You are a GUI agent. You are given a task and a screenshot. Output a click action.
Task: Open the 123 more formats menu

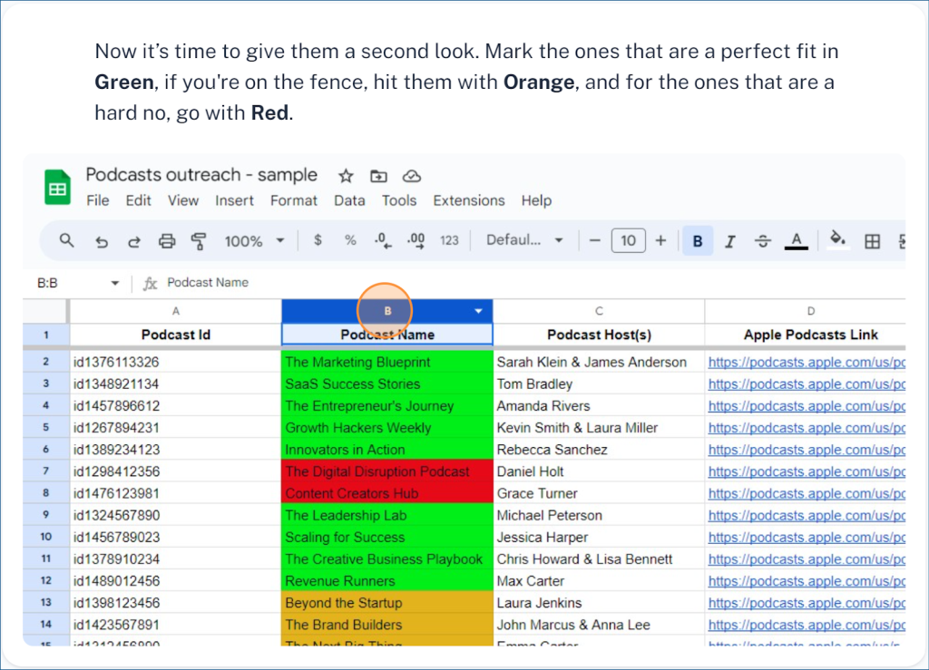point(449,240)
